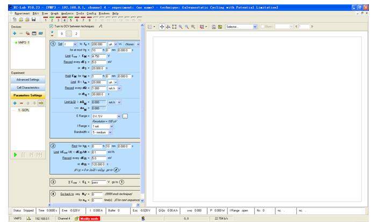Click the first icon in the graph toolbar
Viewport: 371px width, 222px height.
point(151,27)
